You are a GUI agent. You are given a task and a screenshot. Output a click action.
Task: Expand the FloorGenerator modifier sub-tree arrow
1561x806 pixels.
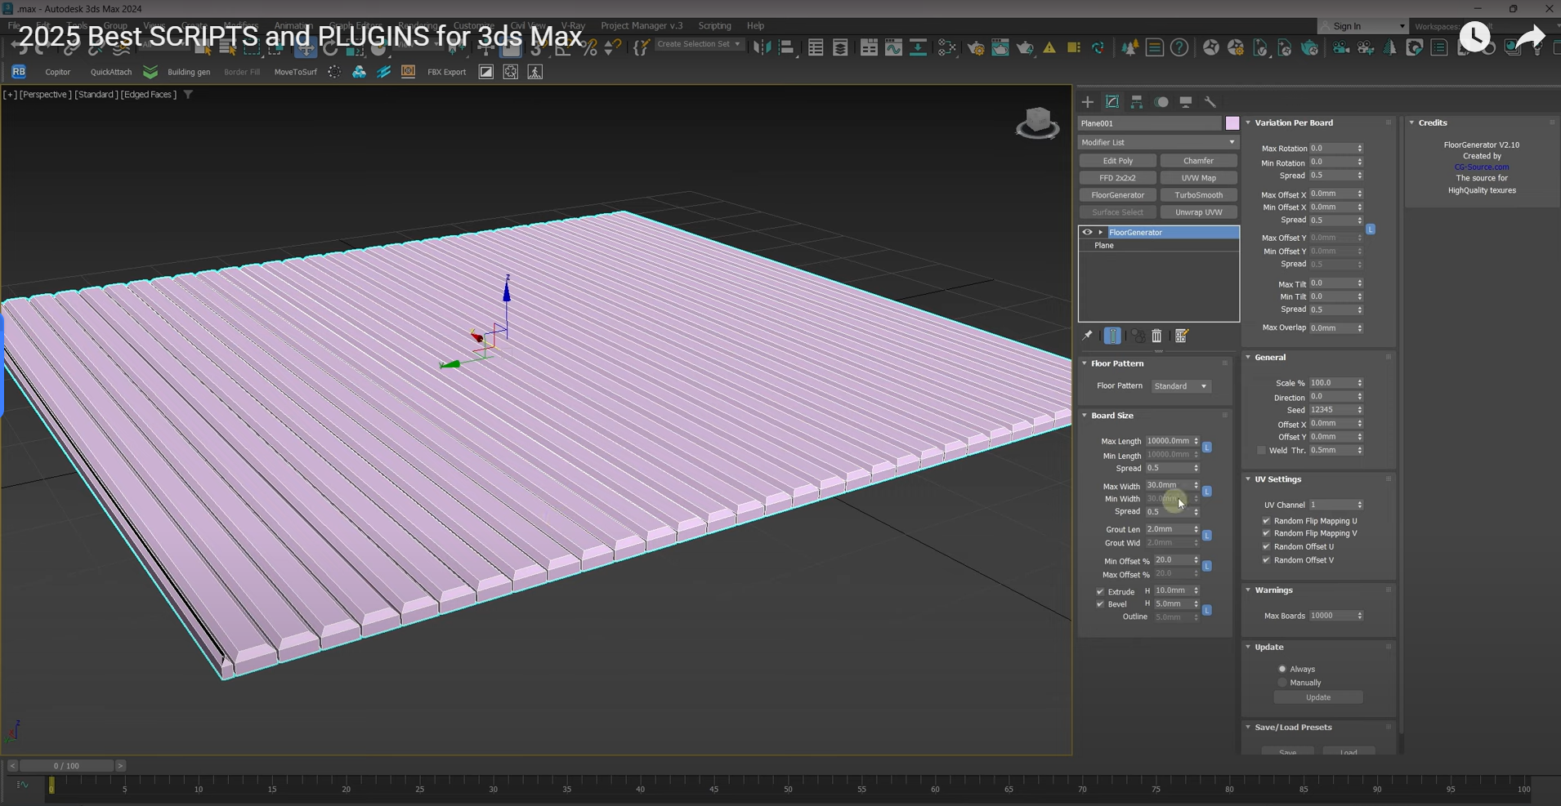point(1101,232)
